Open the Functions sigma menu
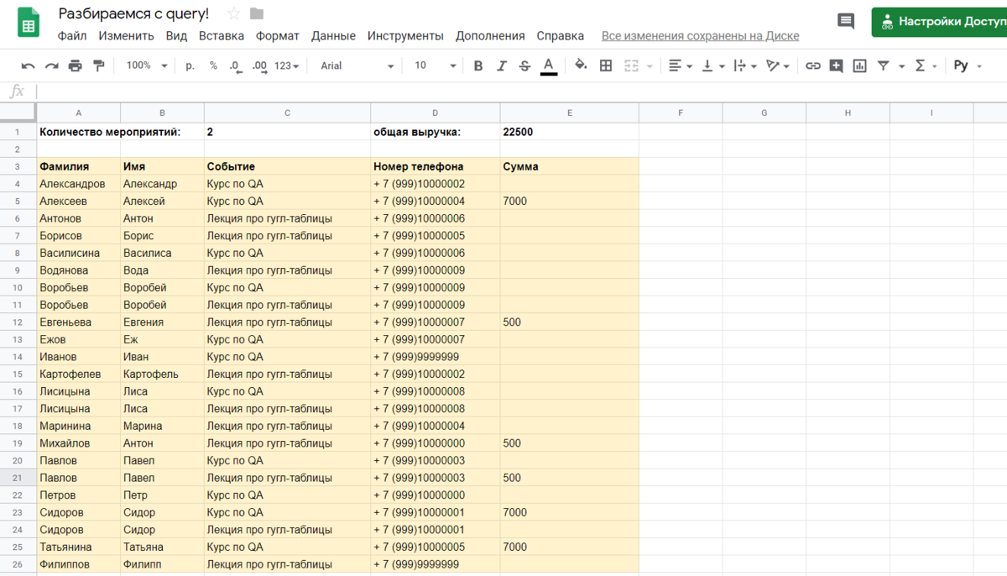Screen dimensions: 1007x576 926,65
